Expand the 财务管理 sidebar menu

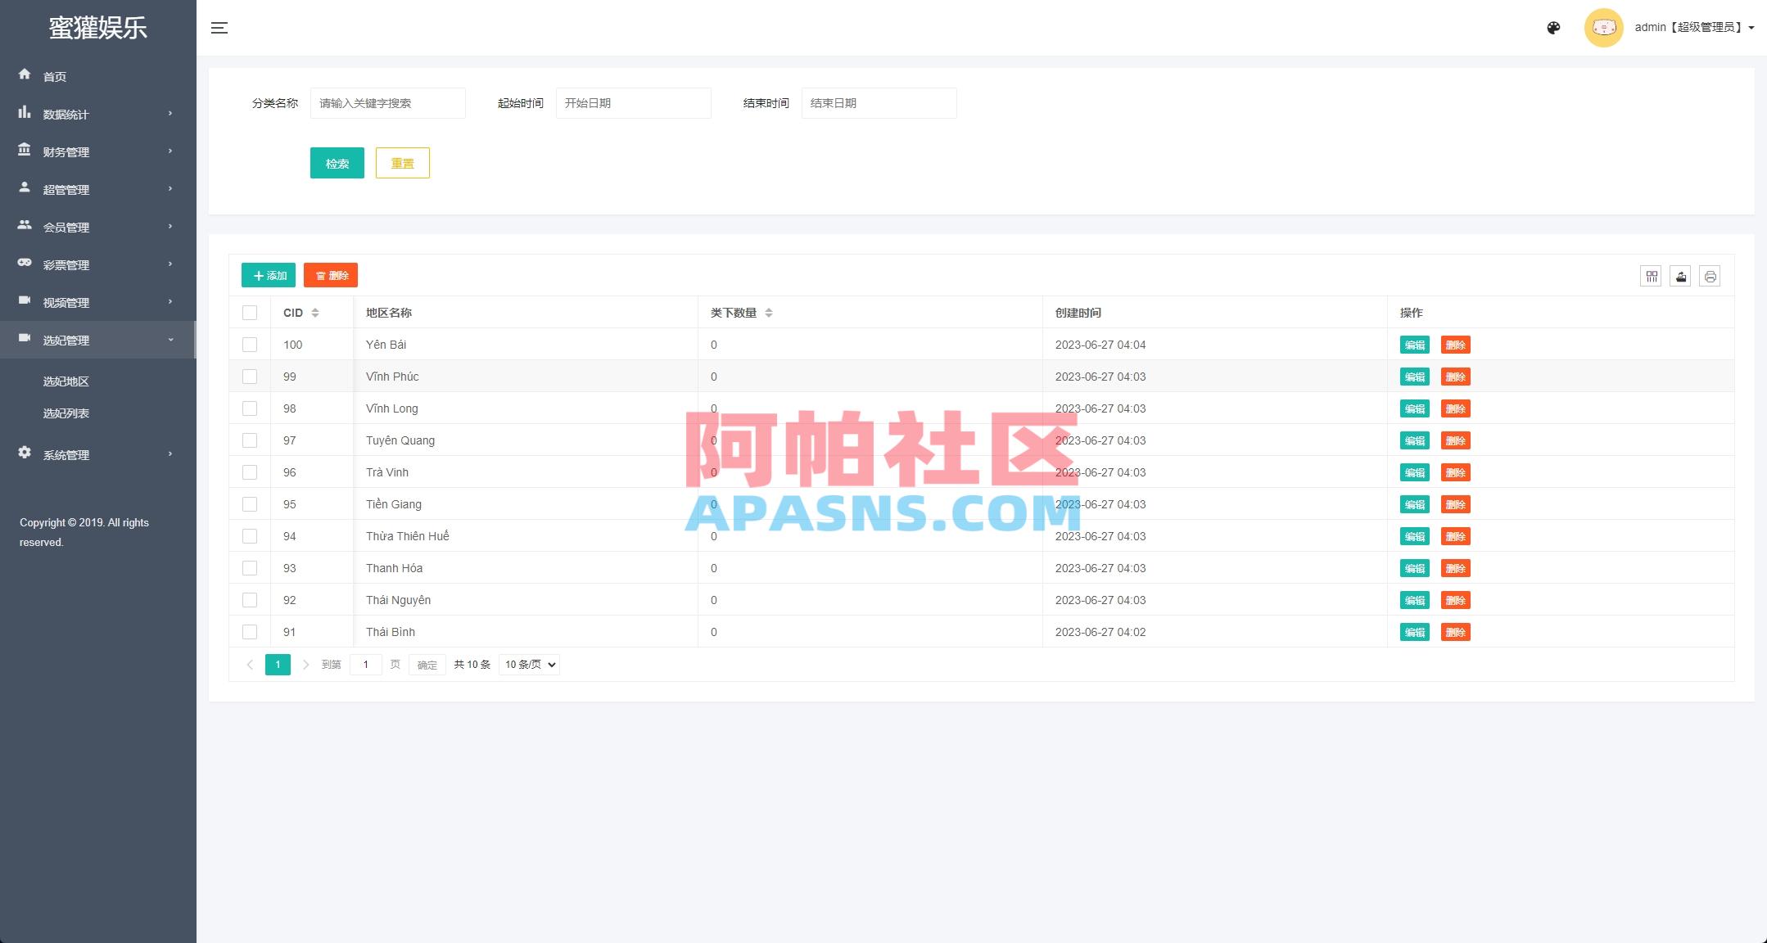pyautogui.click(x=66, y=151)
